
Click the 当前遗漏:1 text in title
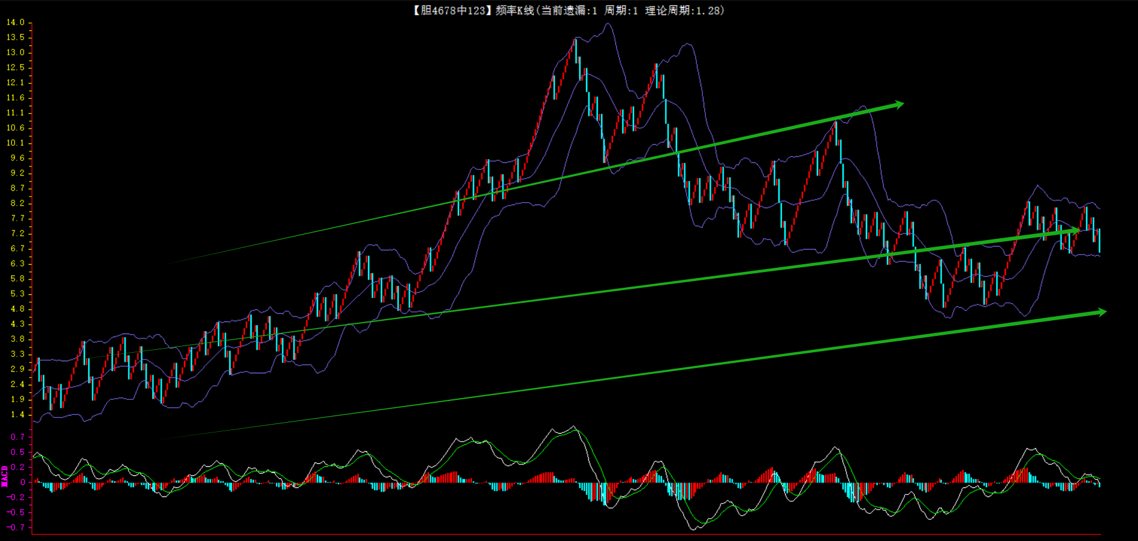(x=568, y=10)
